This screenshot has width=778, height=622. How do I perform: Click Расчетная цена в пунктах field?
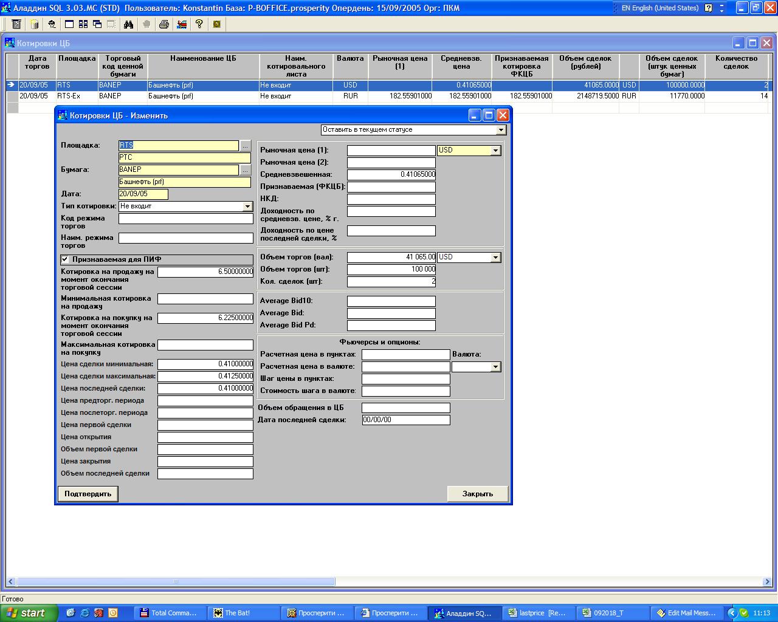point(406,355)
